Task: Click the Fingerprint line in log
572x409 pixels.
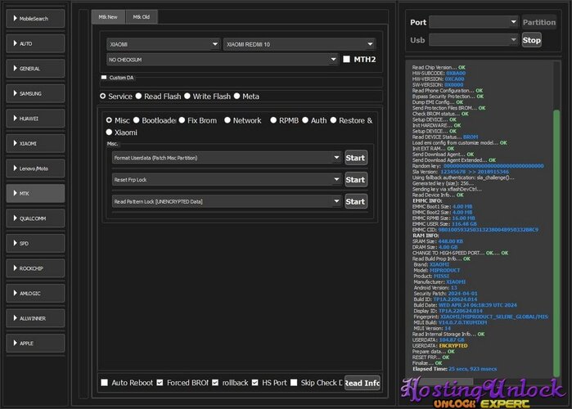Action: 480,317
